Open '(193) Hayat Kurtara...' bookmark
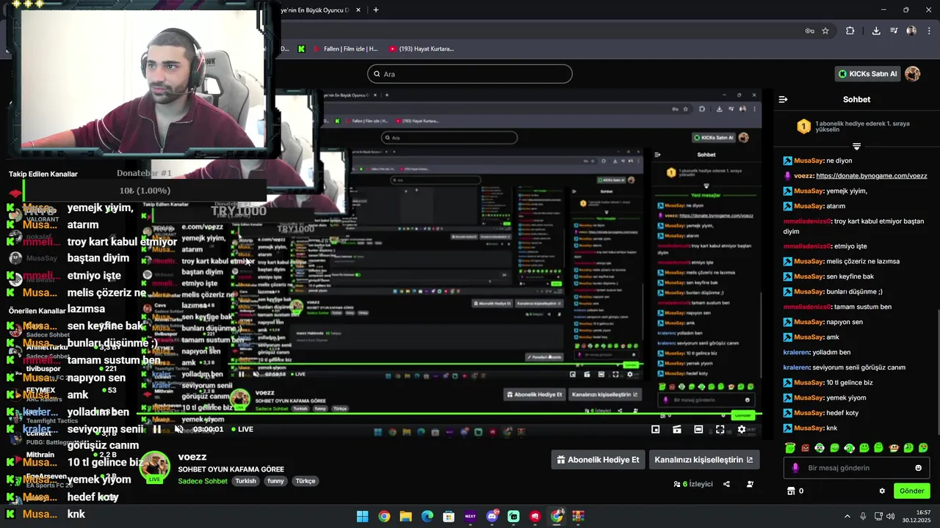The width and height of the screenshot is (940, 528). [422, 49]
